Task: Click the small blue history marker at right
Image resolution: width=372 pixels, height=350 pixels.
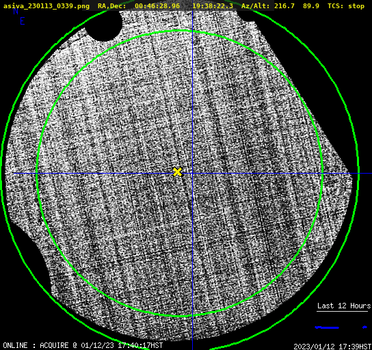Action: [x=365, y=327]
